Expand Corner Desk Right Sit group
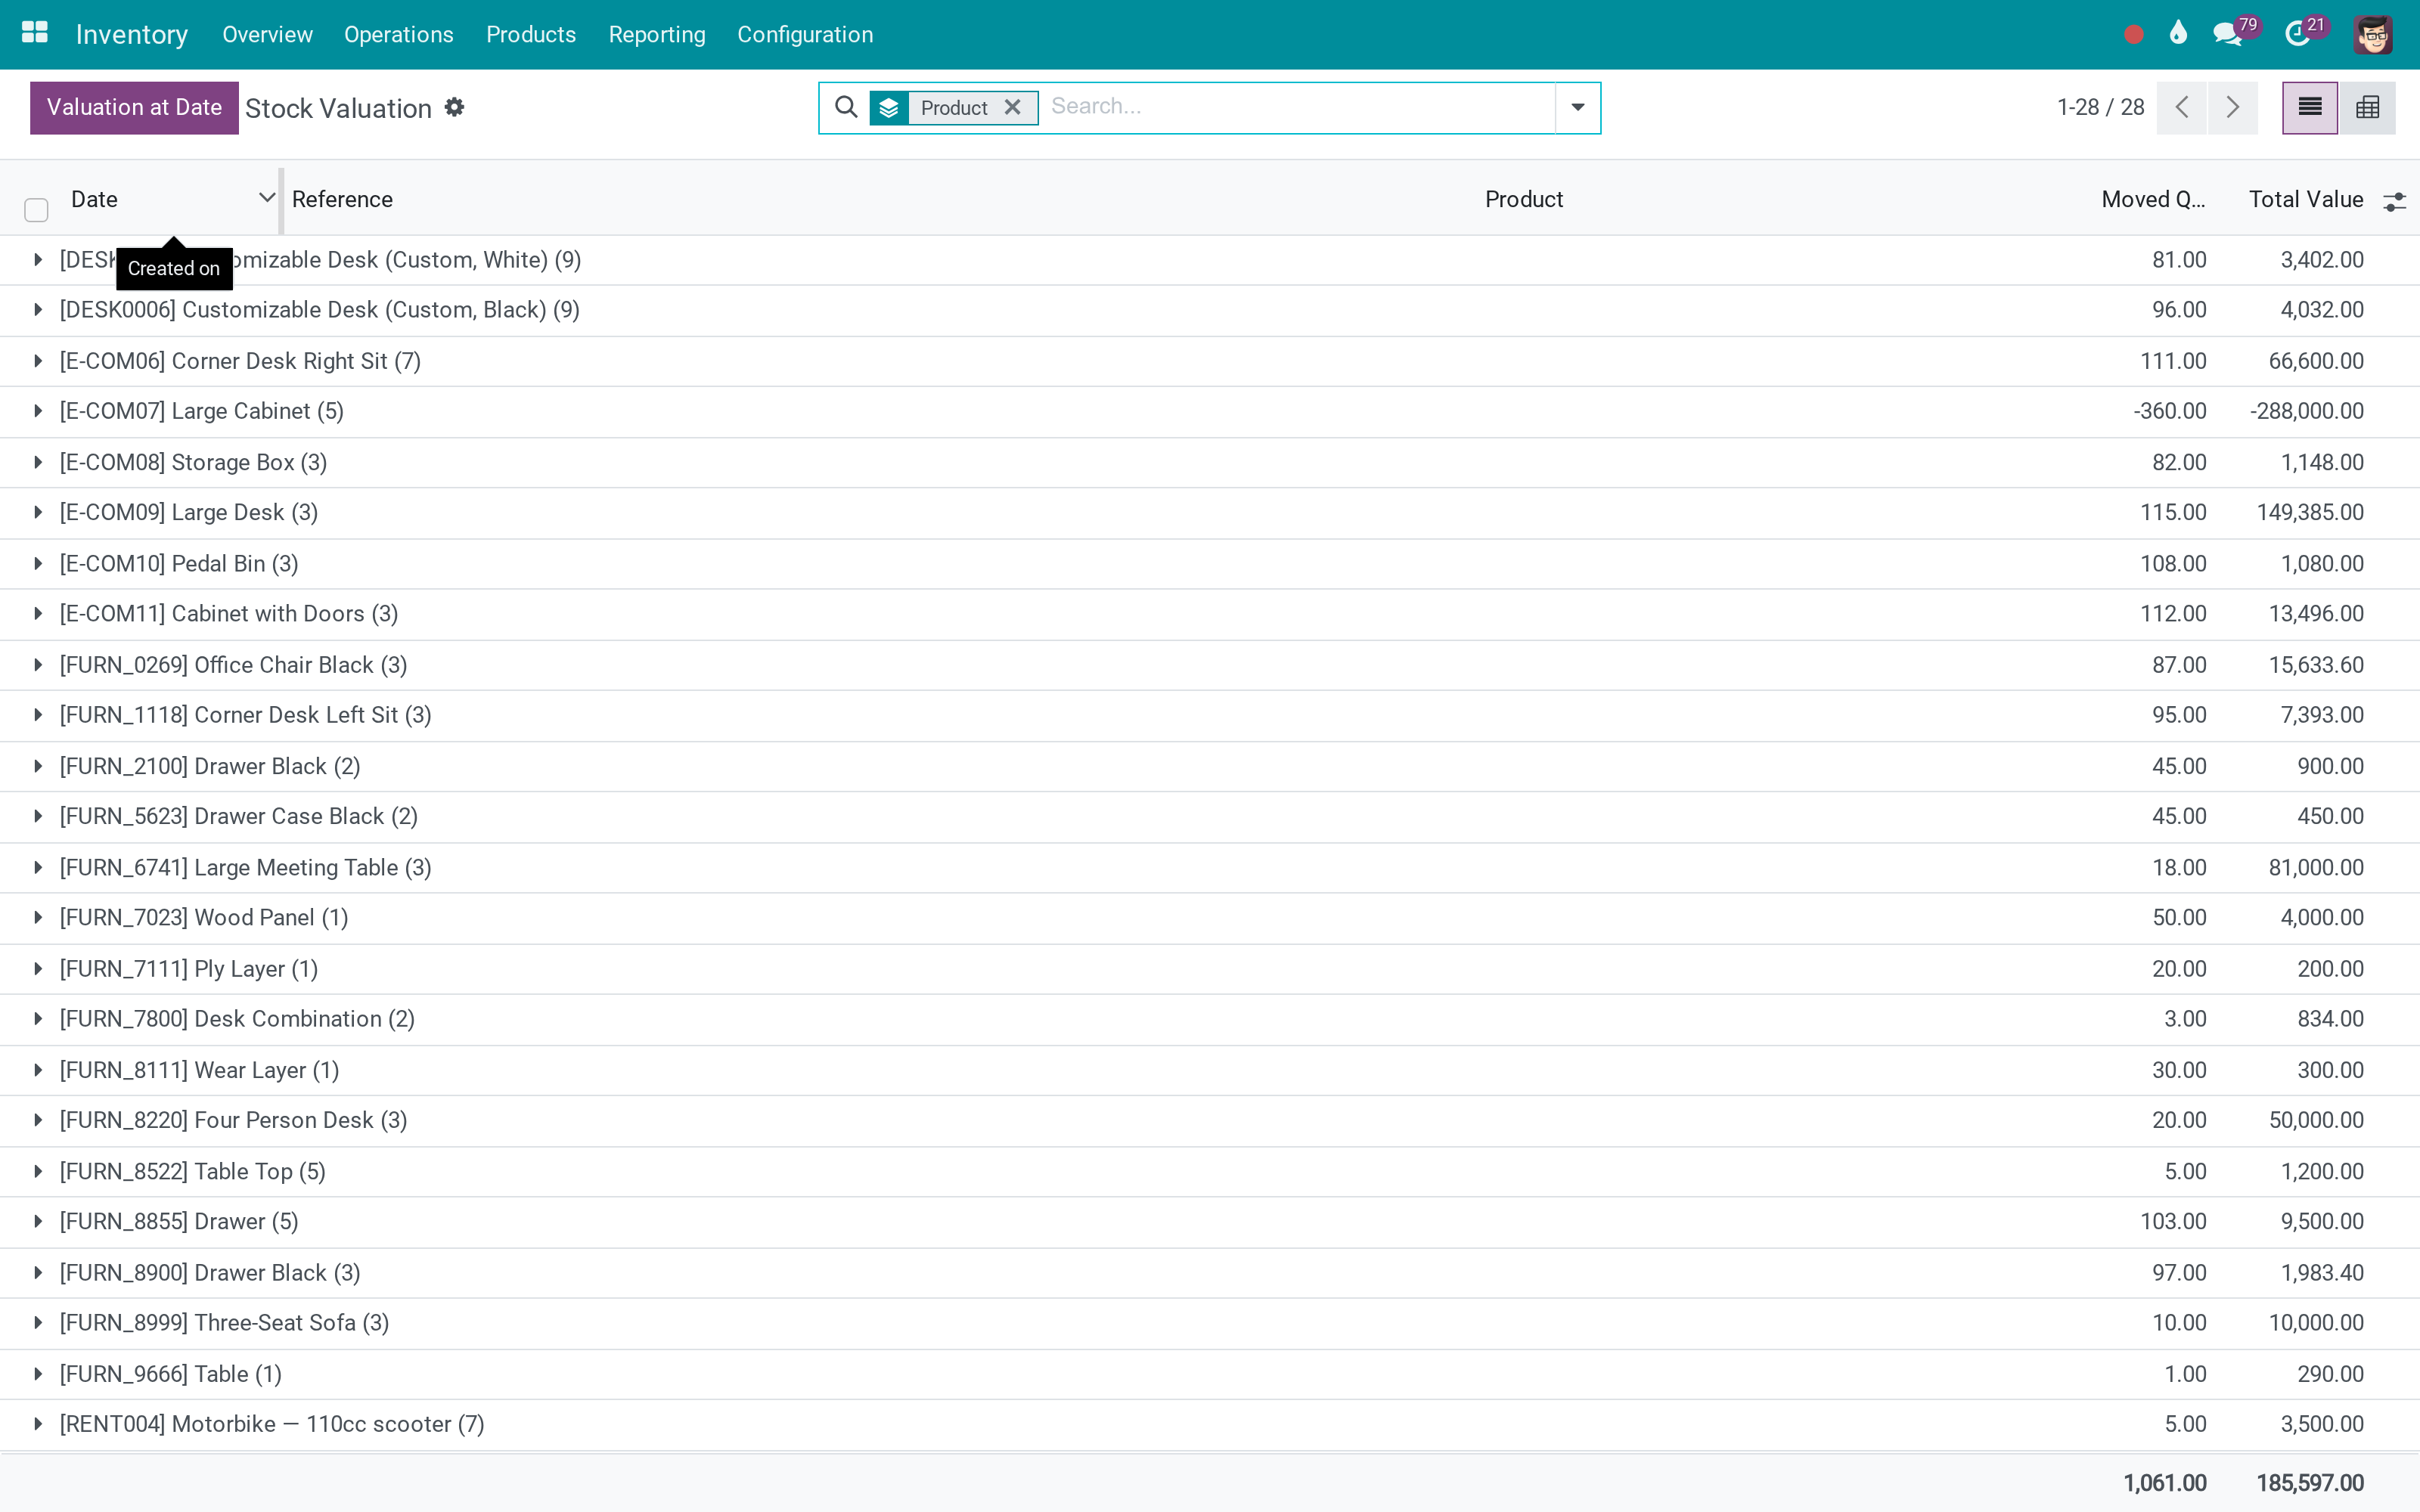The image size is (2420, 1512). click(x=38, y=361)
